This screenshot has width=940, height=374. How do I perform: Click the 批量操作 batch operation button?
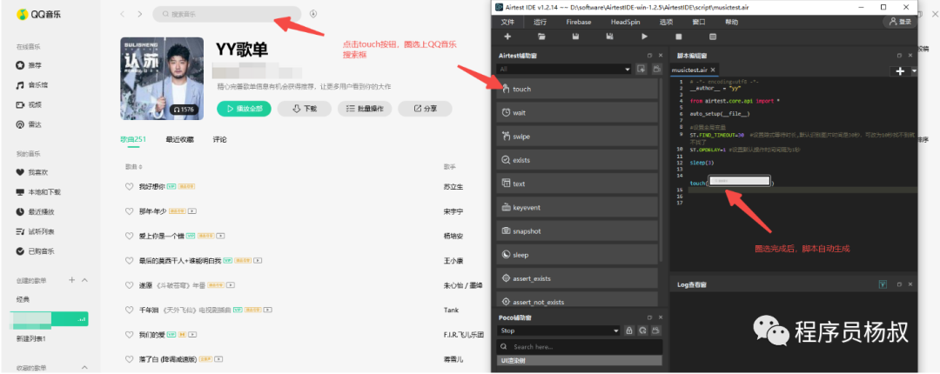[x=365, y=109]
